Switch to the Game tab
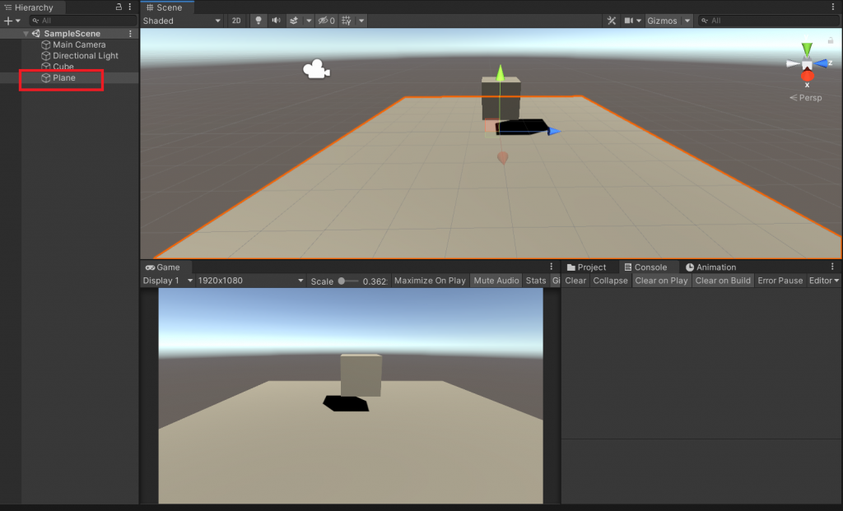This screenshot has height=511, width=843. (163, 267)
